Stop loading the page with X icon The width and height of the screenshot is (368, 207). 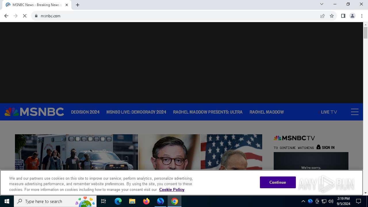pyautogui.click(x=25, y=16)
